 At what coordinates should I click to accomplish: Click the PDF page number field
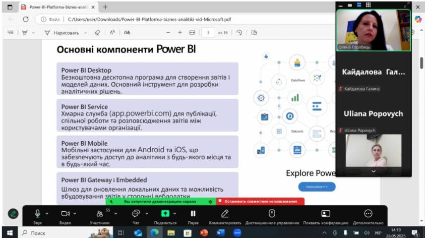208,32
